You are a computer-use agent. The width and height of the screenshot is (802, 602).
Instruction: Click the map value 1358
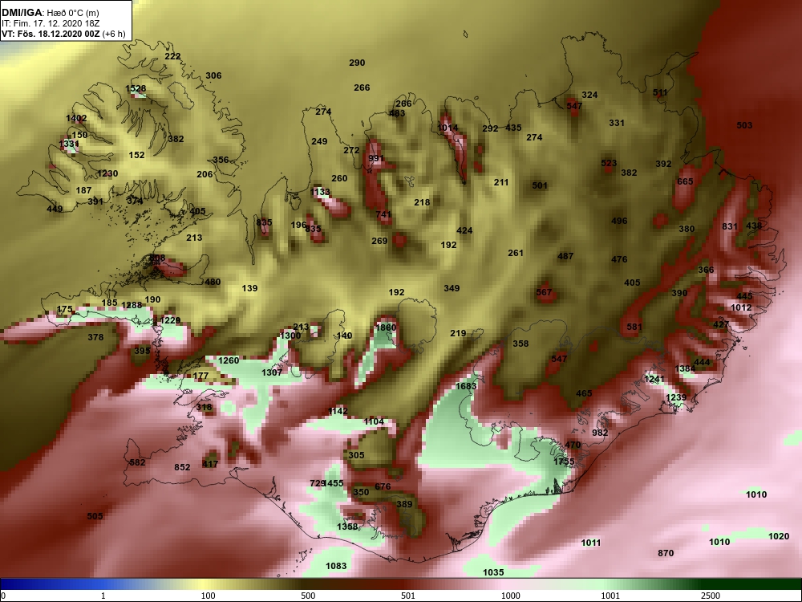click(x=347, y=527)
